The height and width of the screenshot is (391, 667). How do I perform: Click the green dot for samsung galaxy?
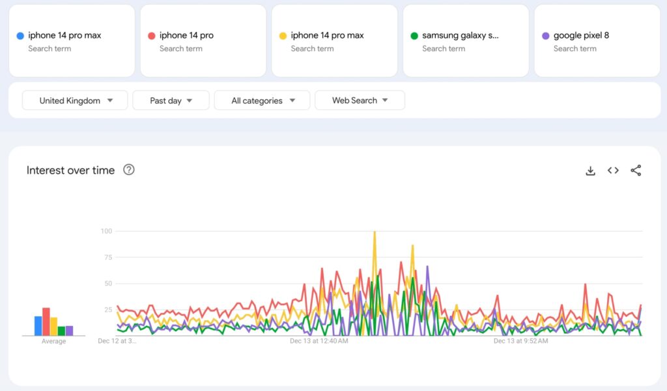point(414,36)
